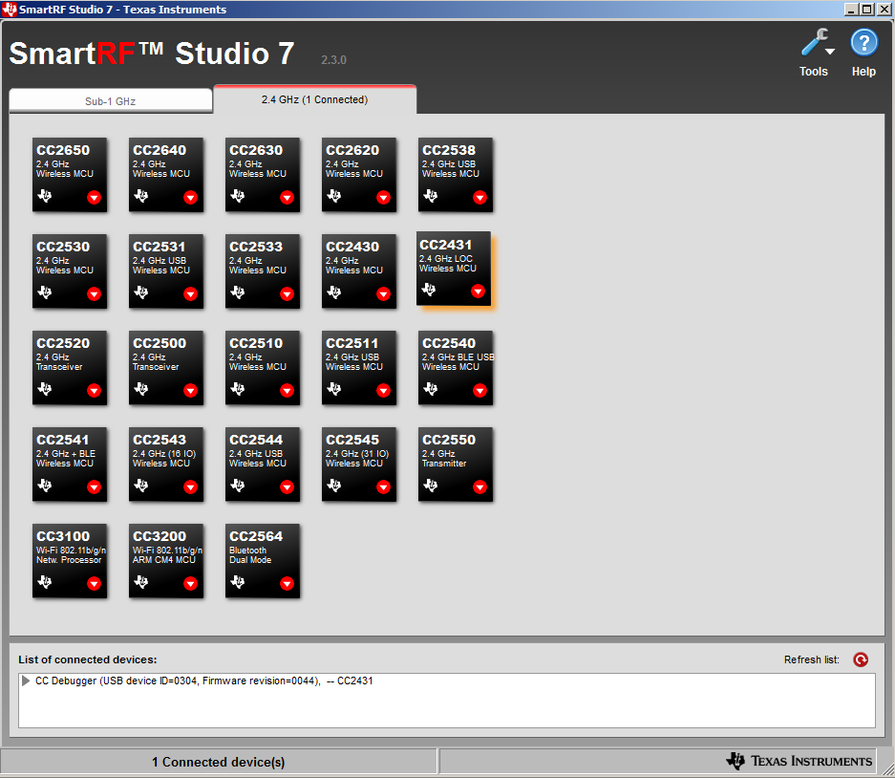The width and height of the screenshot is (895, 778).
Task: Click the SmartRF title bar app icon
Action: pyautogui.click(x=10, y=10)
